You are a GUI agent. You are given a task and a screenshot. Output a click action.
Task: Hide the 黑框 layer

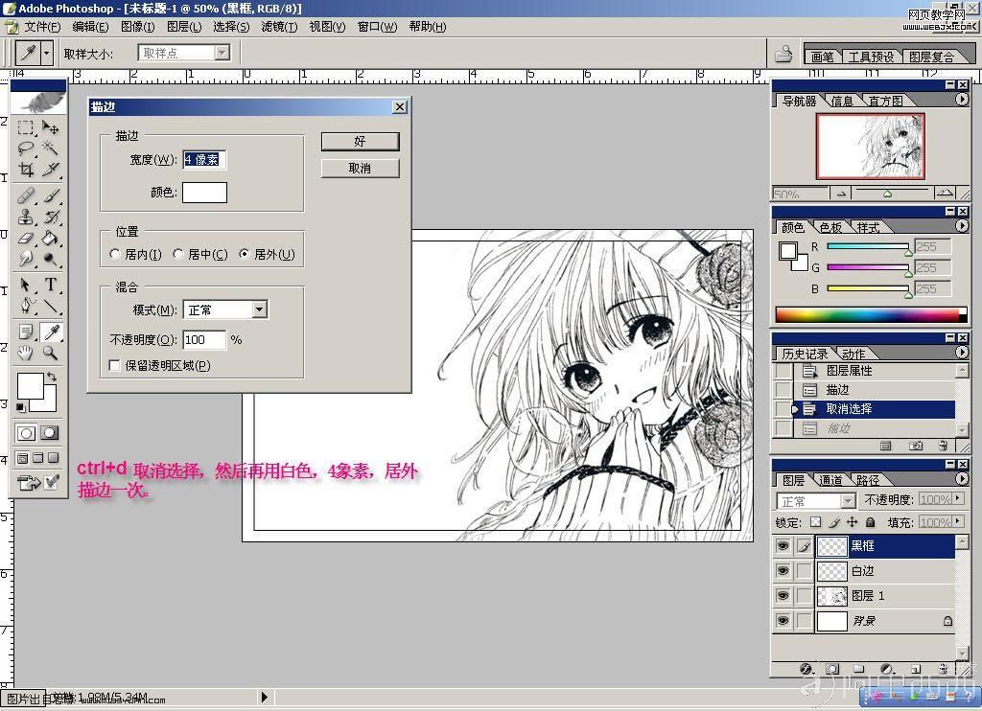click(x=783, y=546)
